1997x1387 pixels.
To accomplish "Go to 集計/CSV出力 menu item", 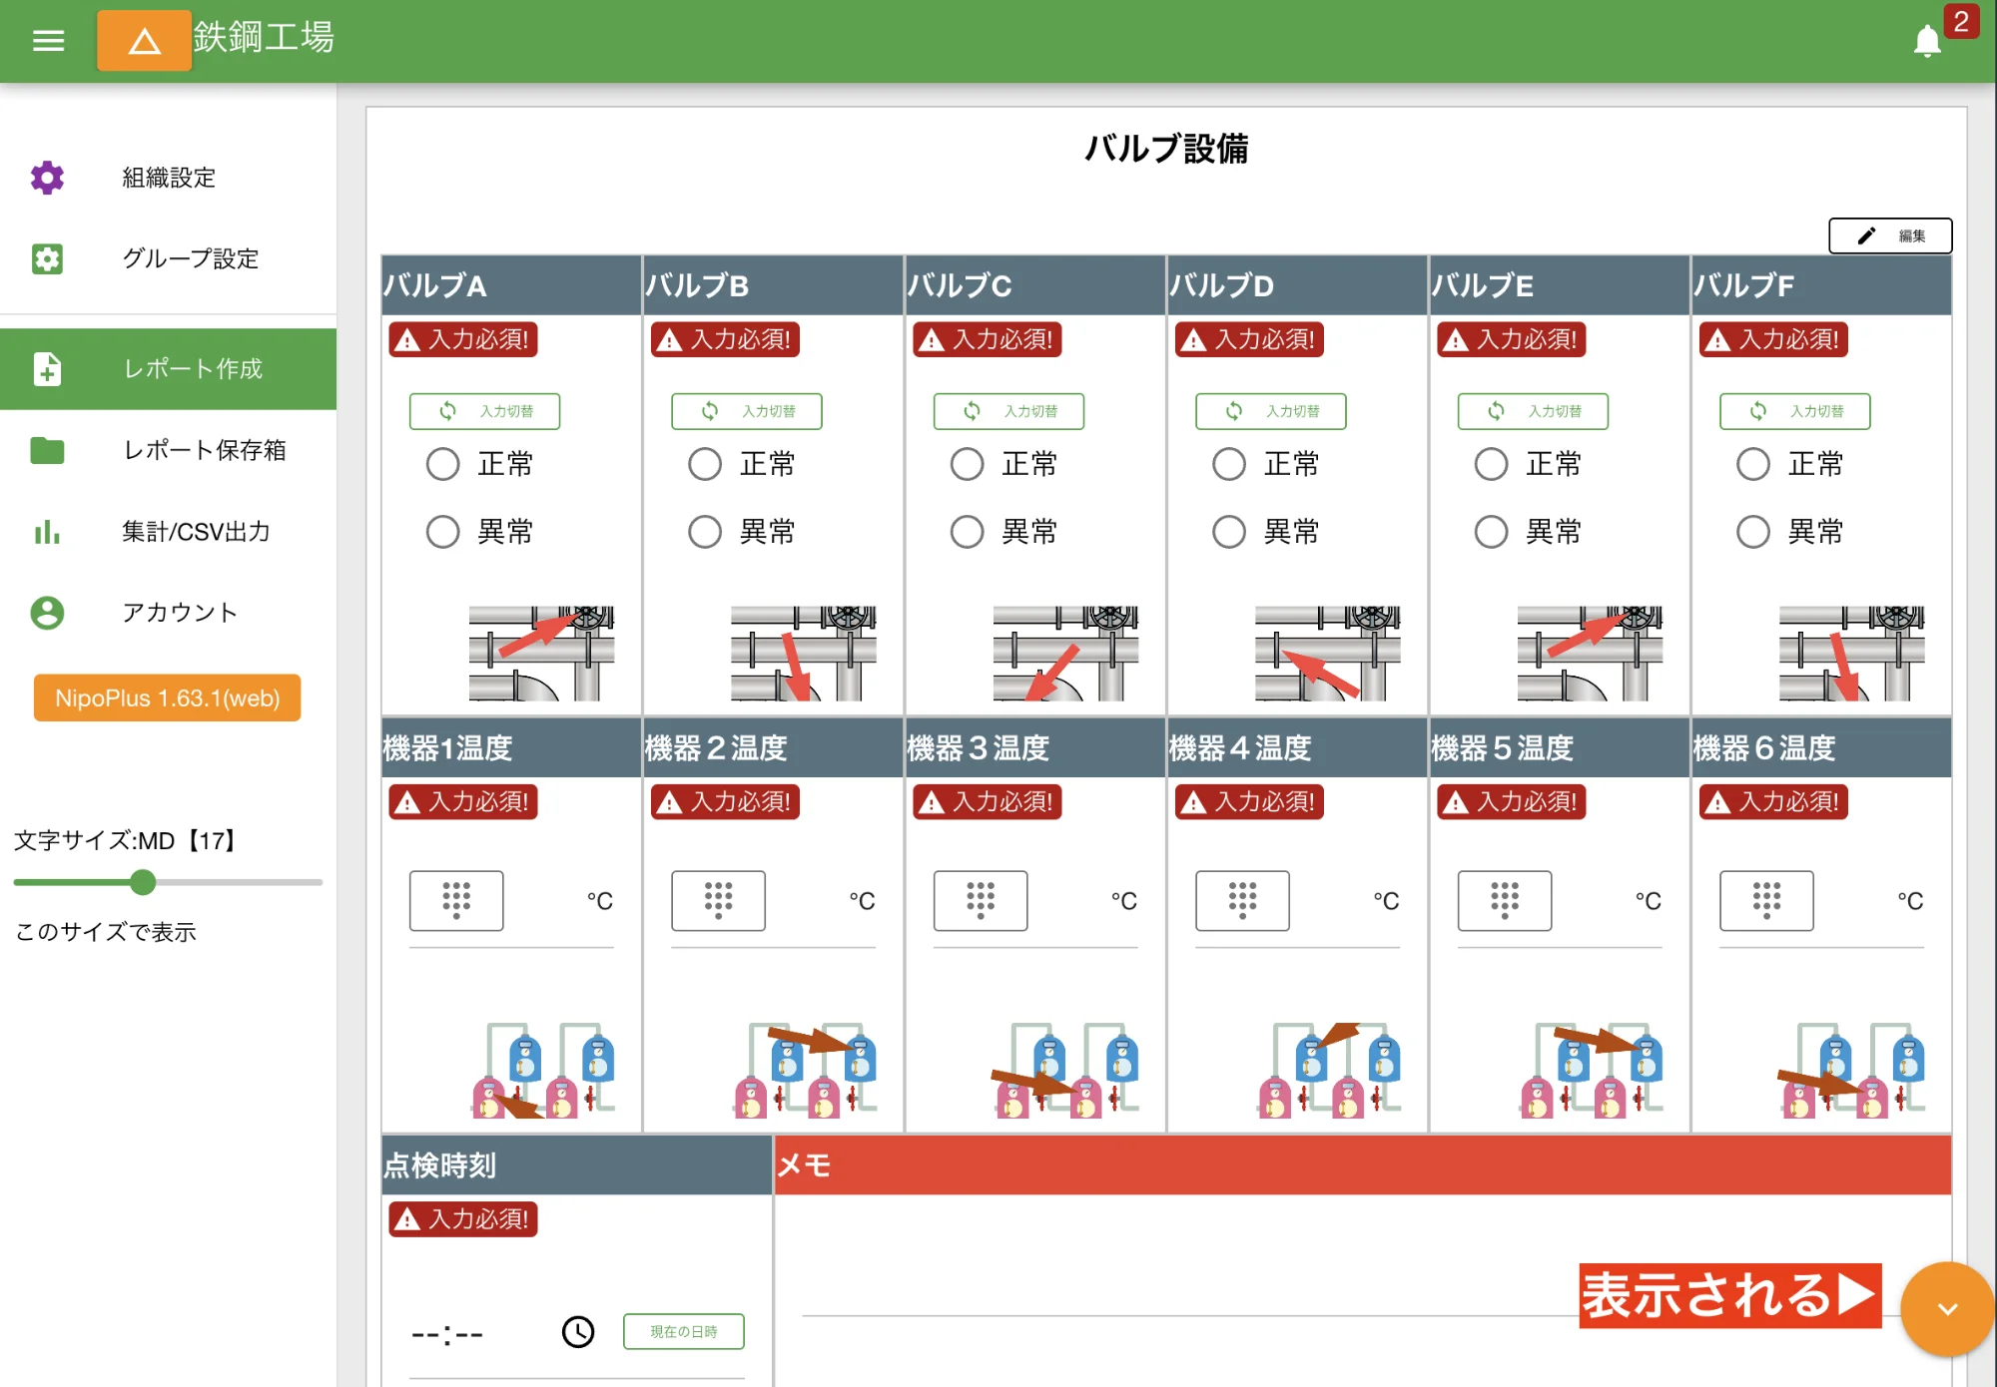I will point(196,532).
